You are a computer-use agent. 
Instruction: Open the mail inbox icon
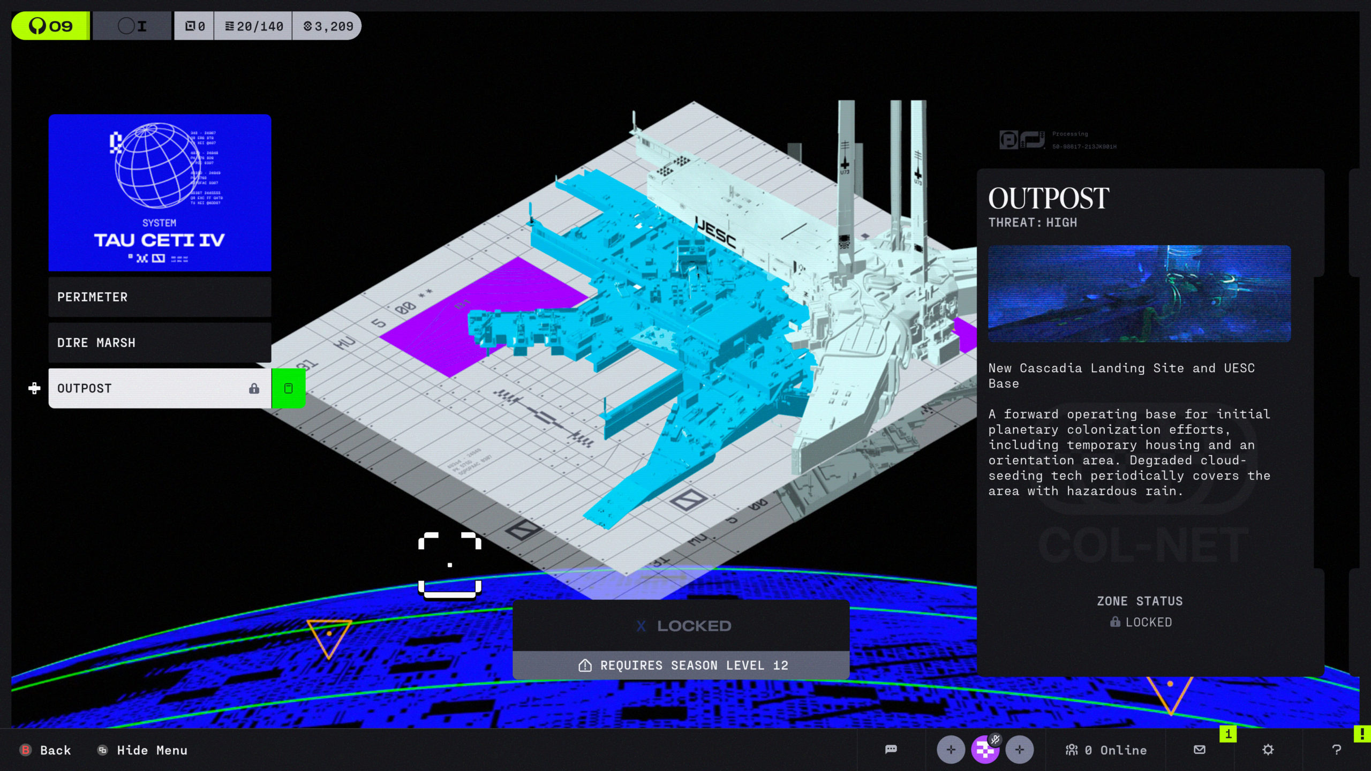click(x=1200, y=750)
